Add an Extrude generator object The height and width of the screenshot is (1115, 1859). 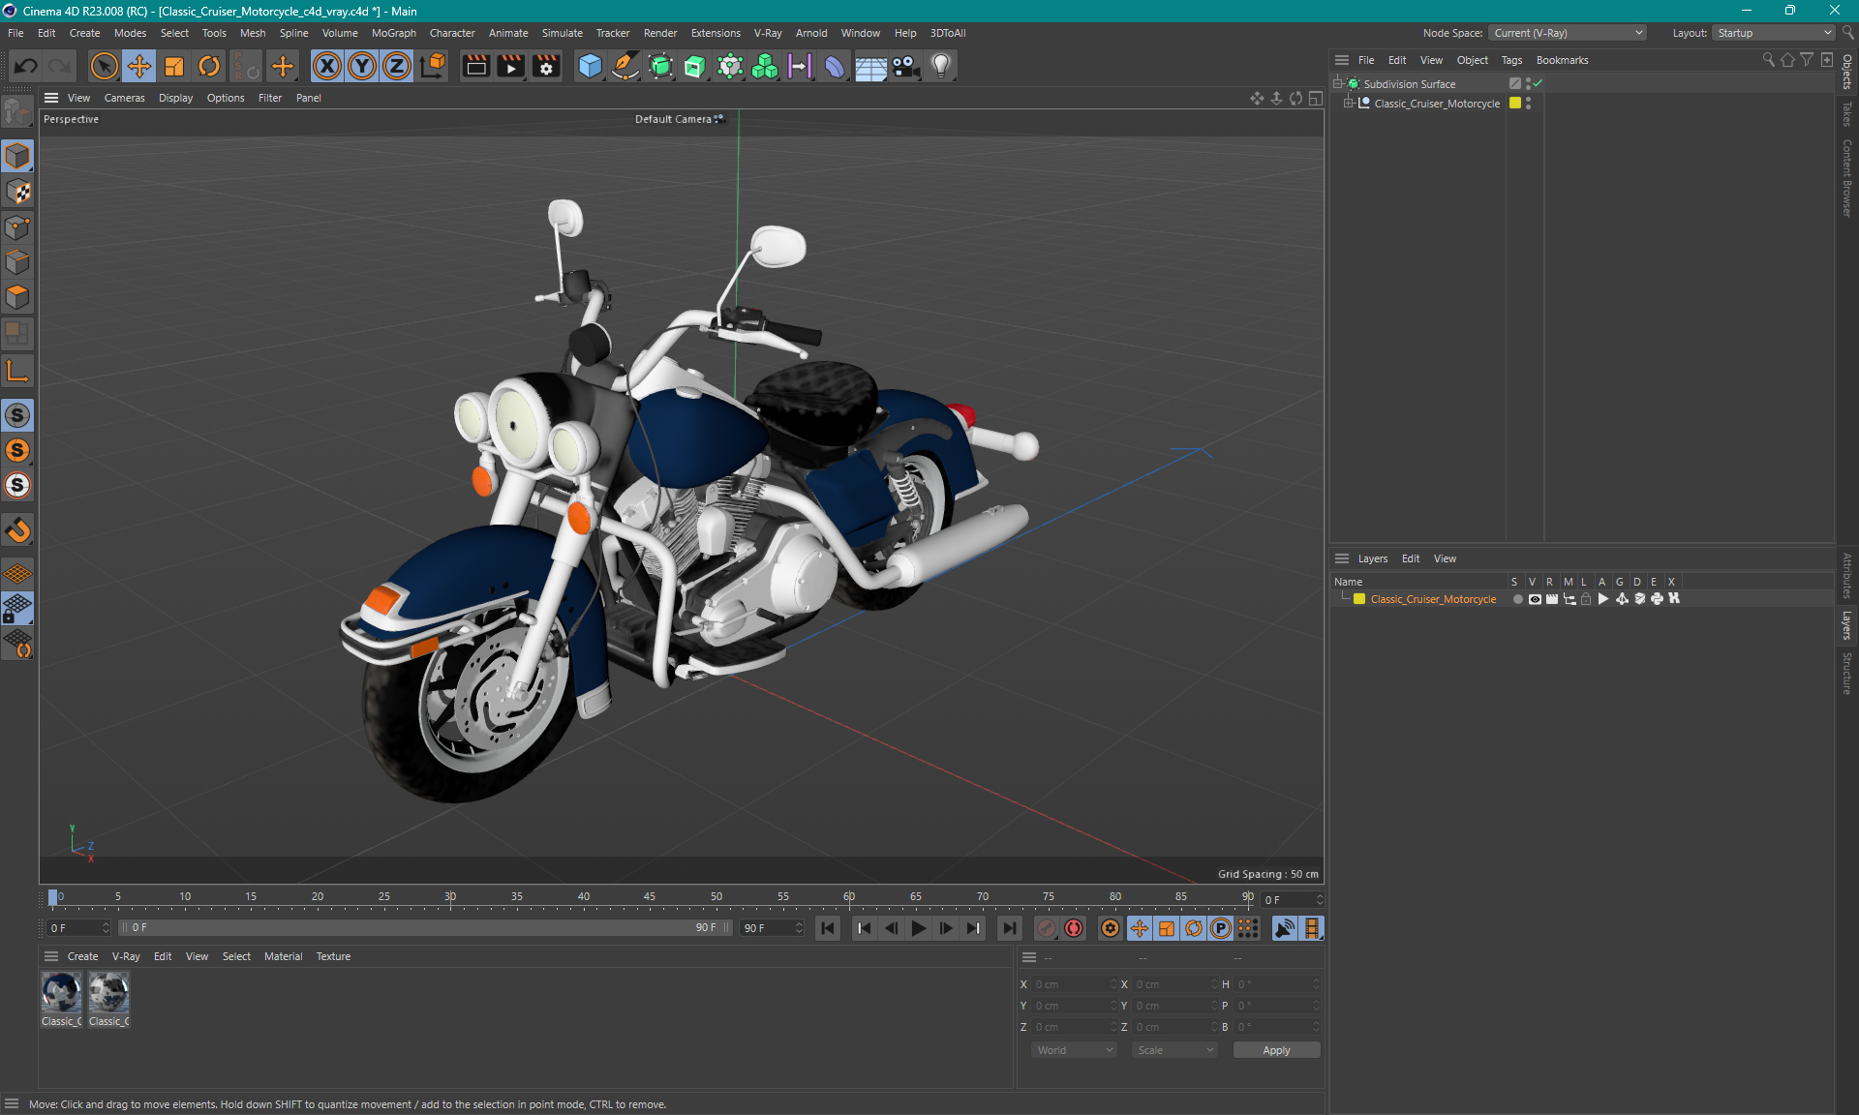tap(695, 66)
